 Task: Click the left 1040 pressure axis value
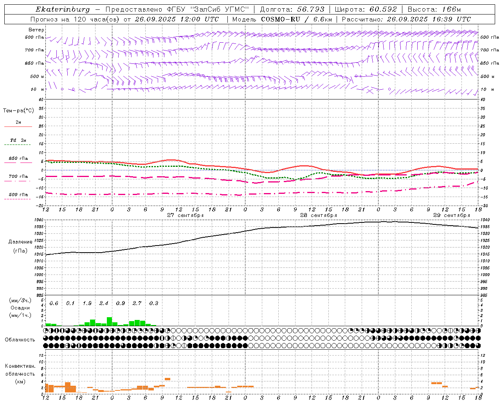pyautogui.click(x=40, y=220)
